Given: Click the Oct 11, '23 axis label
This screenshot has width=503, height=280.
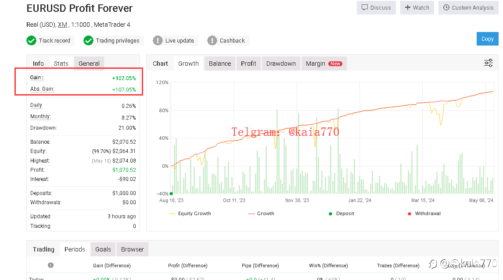Looking at the screenshot, I should click(234, 200).
